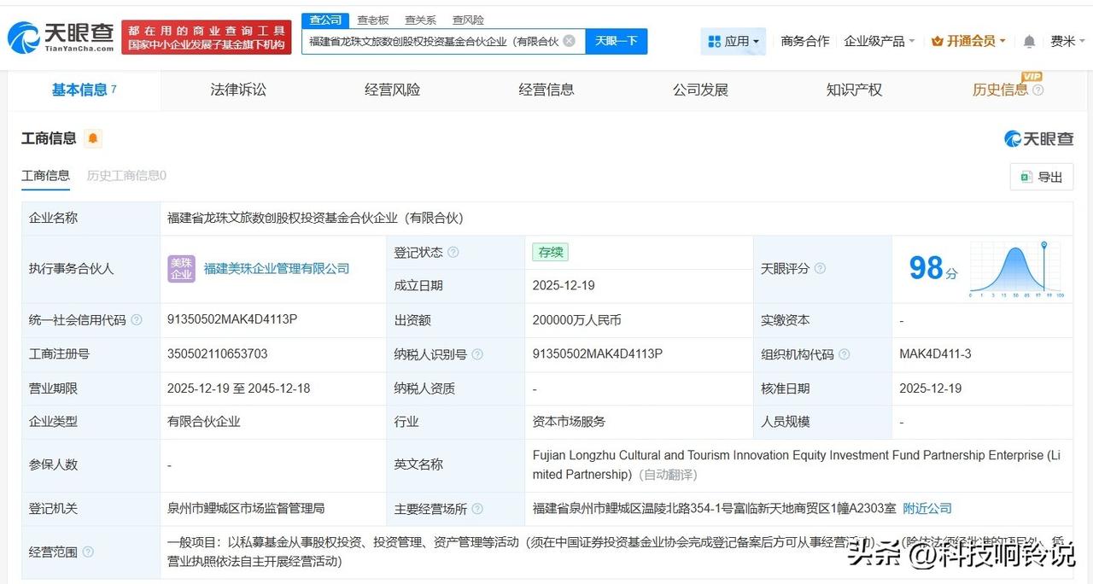The width and height of the screenshot is (1093, 584).
Task: Switch to the 法律诉讼 tab
Action: [237, 89]
